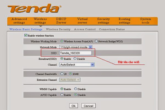Click the Channel Bandwidth label
The image size is (165, 110).
coord(46,74)
